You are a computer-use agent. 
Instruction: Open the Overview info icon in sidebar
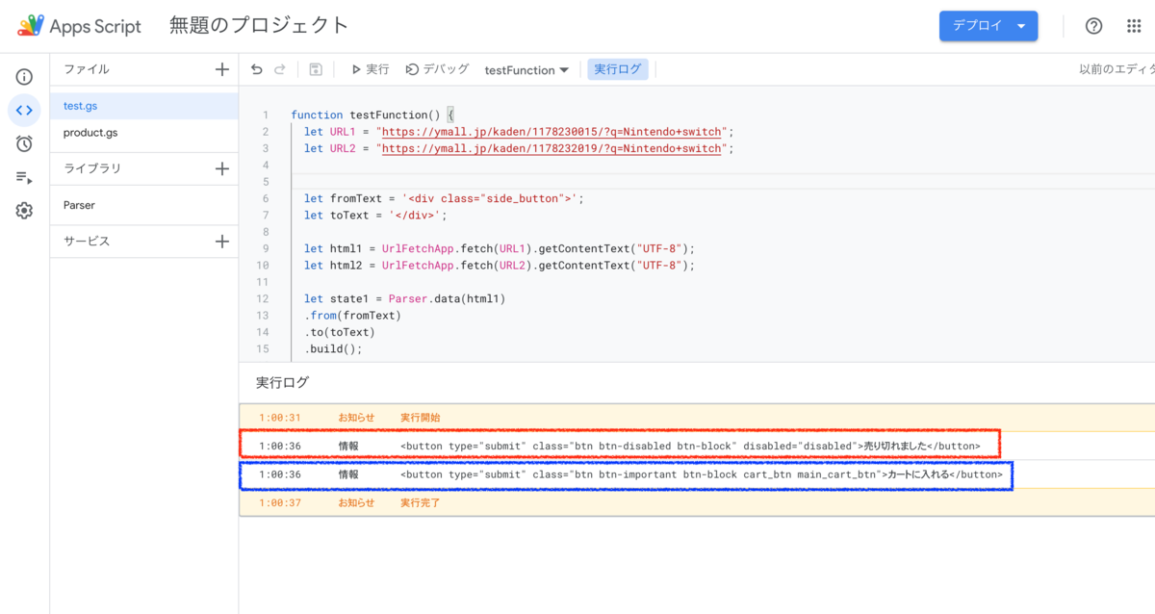click(x=24, y=77)
